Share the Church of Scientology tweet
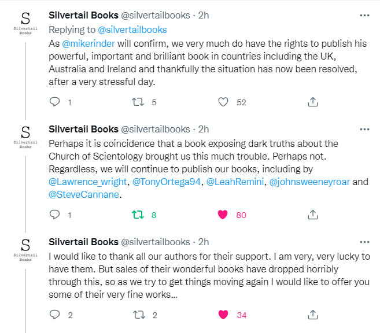 click(x=312, y=215)
